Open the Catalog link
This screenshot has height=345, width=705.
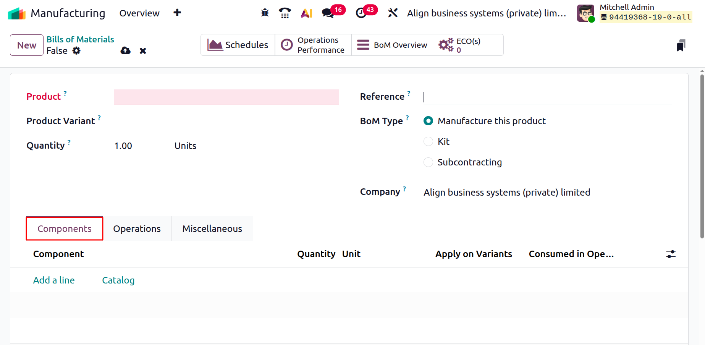(118, 280)
